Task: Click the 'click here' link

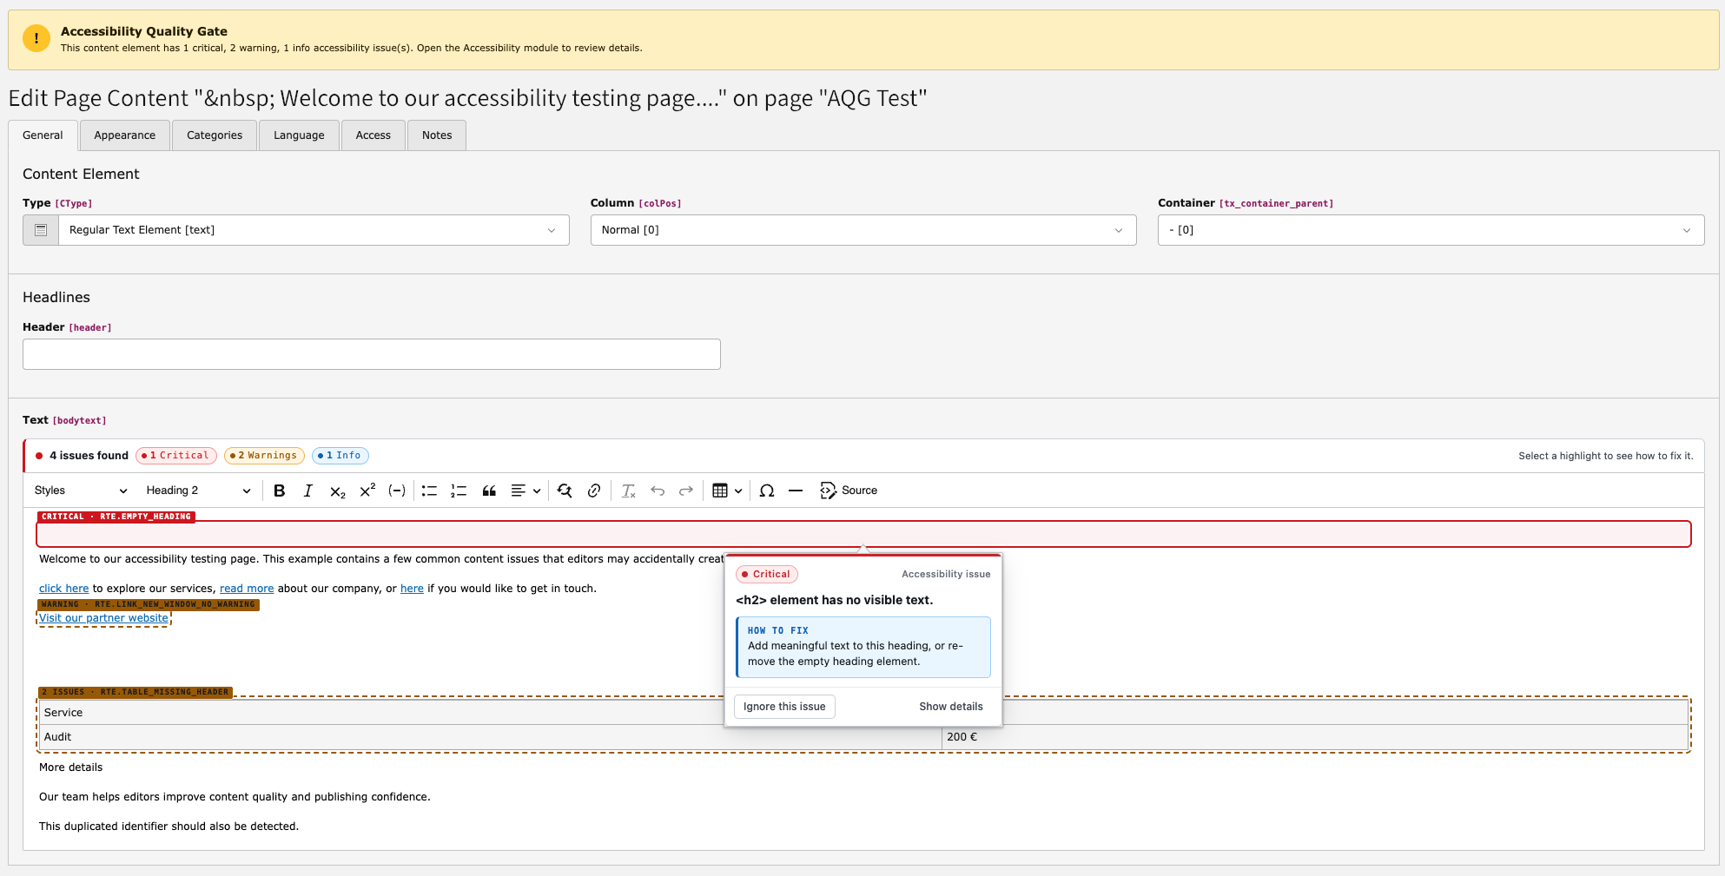Action: (x=64, y=589)
